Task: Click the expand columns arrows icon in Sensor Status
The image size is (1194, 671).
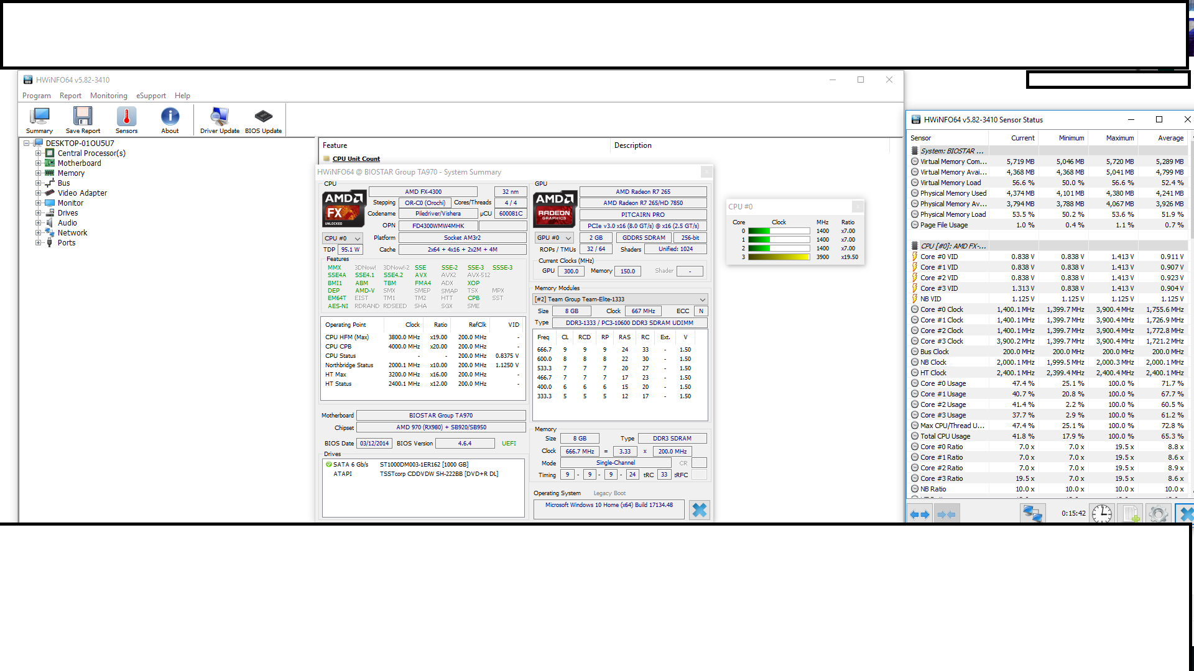Action: 919,514
